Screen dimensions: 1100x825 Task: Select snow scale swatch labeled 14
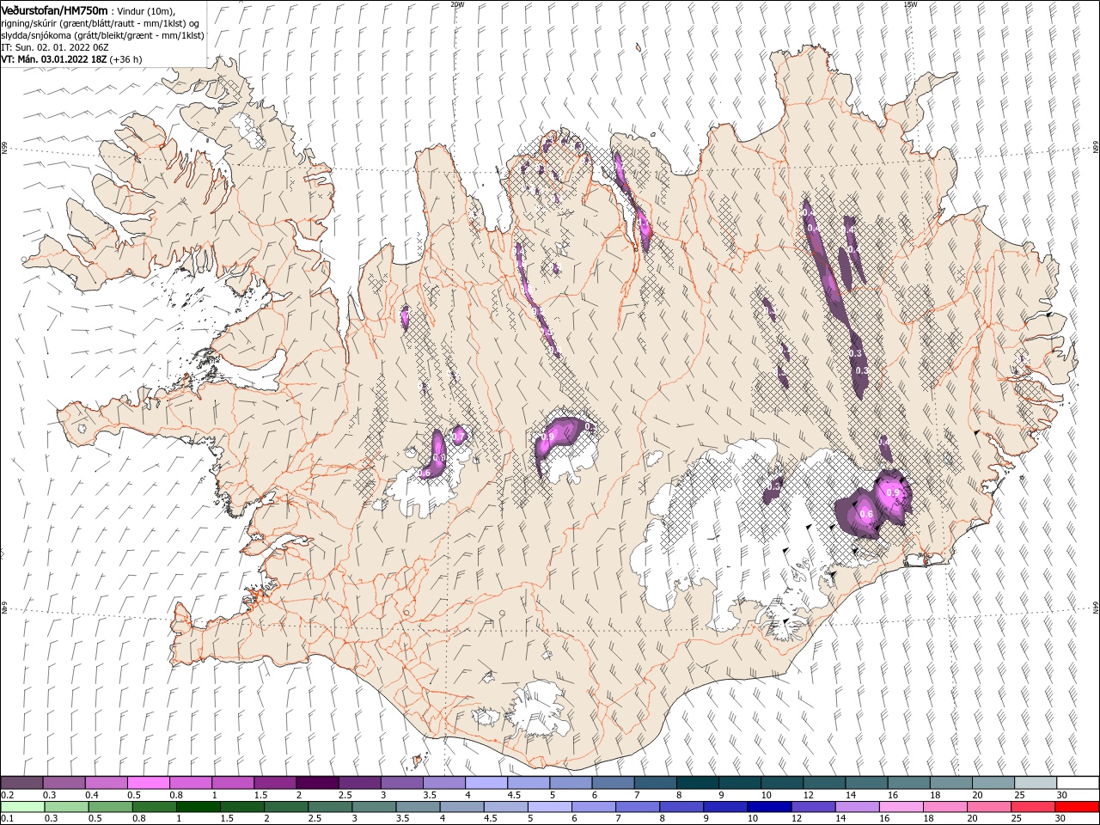865,783
